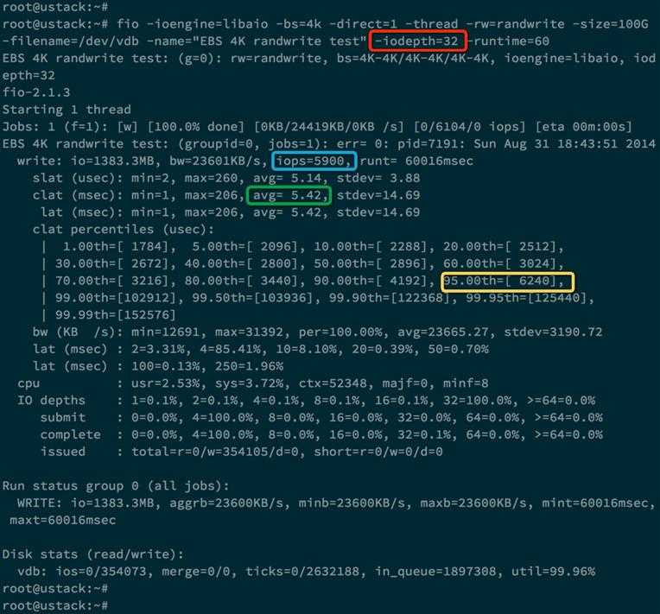660x614 pixels.
Task: Click the 'IO depths' row label
Action: pyautogui.click(x=51, y=400)
